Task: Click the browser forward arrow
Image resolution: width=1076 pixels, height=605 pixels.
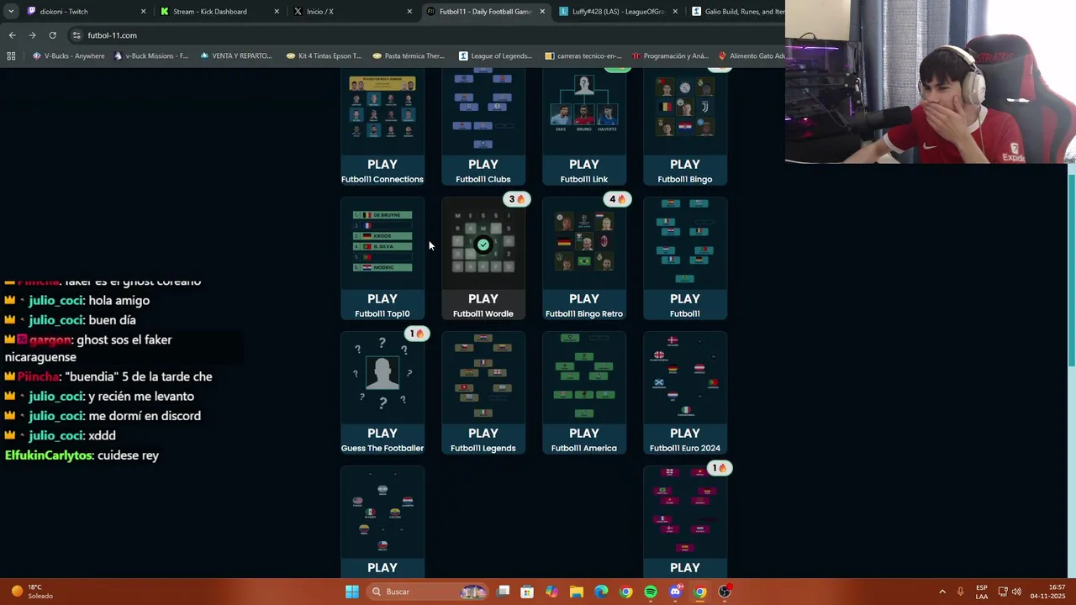Action: coord(32,35)
